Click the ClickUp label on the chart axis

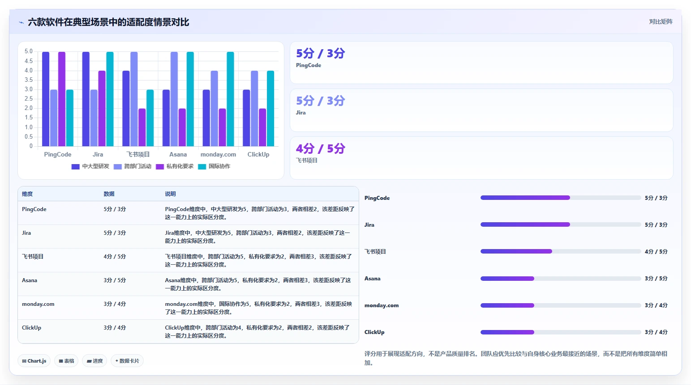point(258,154)
